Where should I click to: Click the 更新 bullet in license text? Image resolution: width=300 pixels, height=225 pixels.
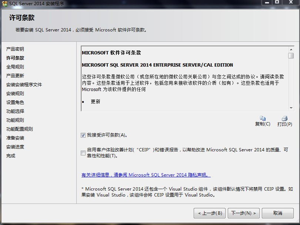(96, 102)
